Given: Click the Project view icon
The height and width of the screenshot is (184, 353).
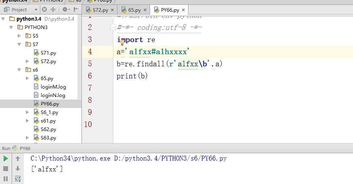Looking at the screenshot, I should tap(7, 9).
